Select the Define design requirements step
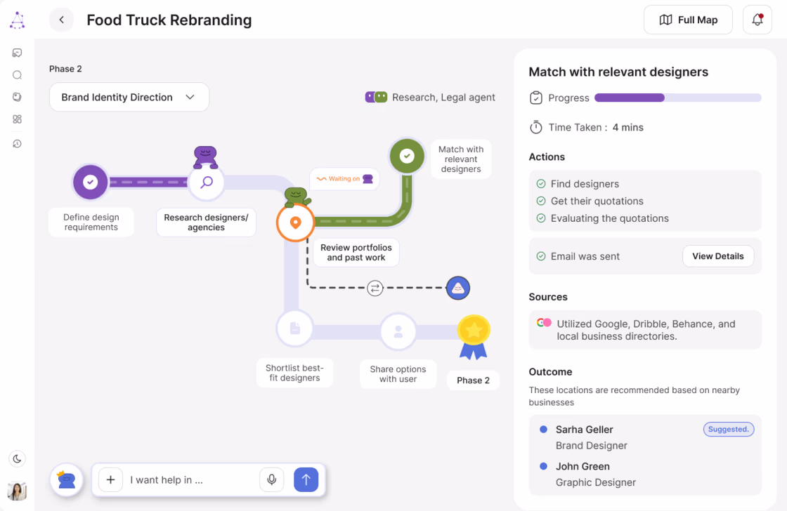Image resolution: width=787 pixels, height=511 pixels. tap(91, 182)
